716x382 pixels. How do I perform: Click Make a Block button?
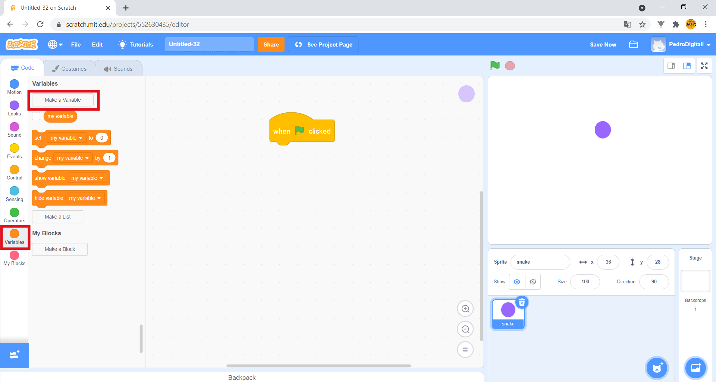60,249
